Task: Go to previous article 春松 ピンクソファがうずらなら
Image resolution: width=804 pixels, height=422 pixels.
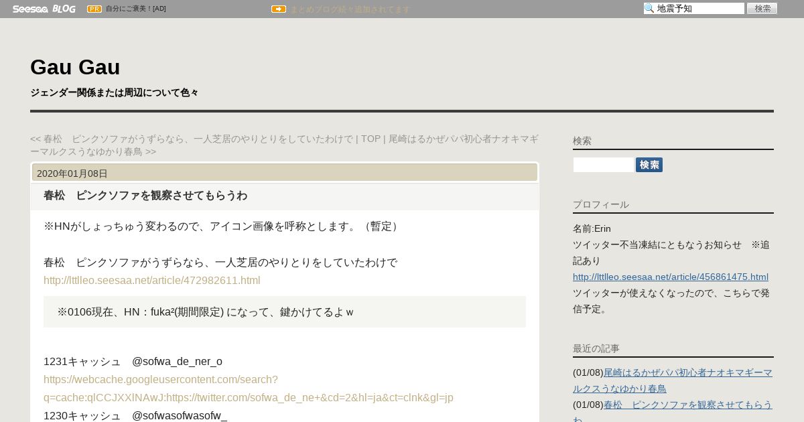Action: pos(192,139)
